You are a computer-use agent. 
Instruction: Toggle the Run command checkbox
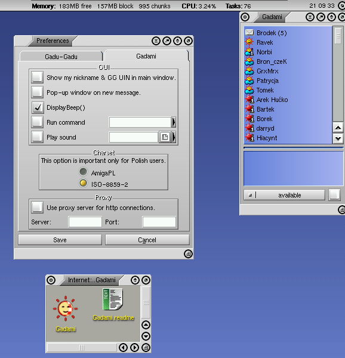click(x=37, y=122)
